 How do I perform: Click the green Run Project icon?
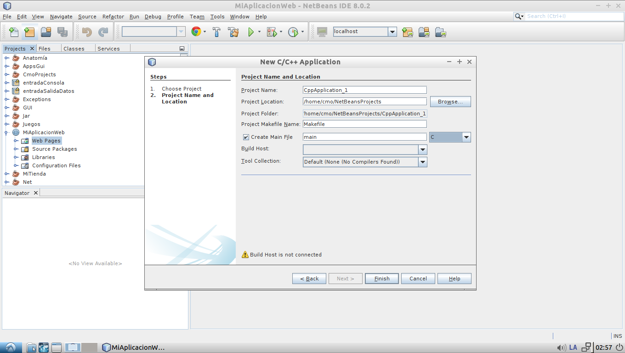251,32
